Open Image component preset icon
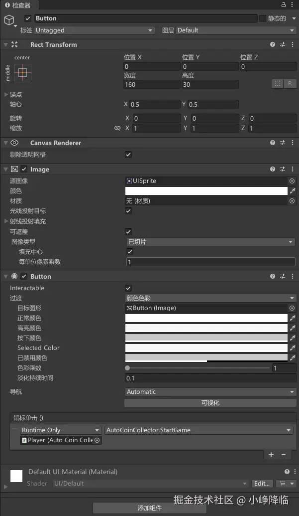 pos(283,169)
